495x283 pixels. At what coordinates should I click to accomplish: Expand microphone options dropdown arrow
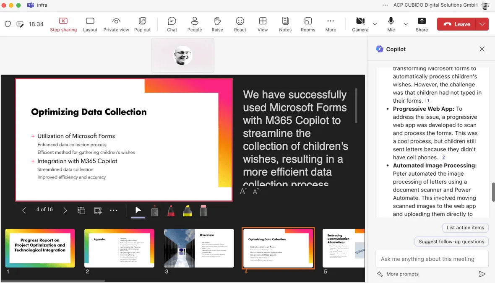click(406, 24)
